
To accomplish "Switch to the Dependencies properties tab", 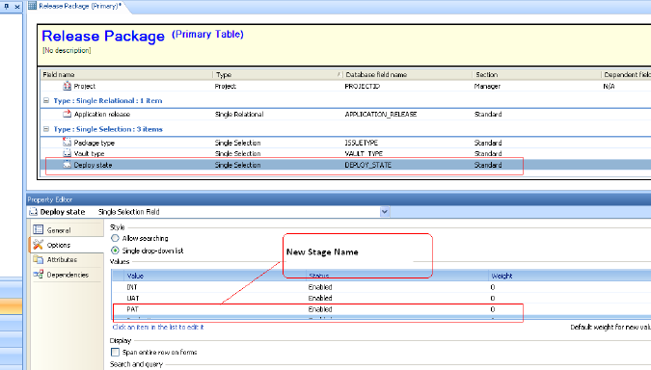I will pyautogui.click(x=67, y=275).
